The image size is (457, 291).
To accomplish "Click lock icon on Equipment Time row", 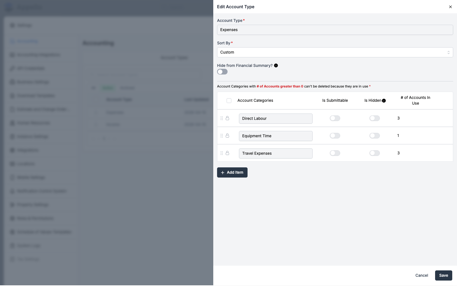I will 227,136.
